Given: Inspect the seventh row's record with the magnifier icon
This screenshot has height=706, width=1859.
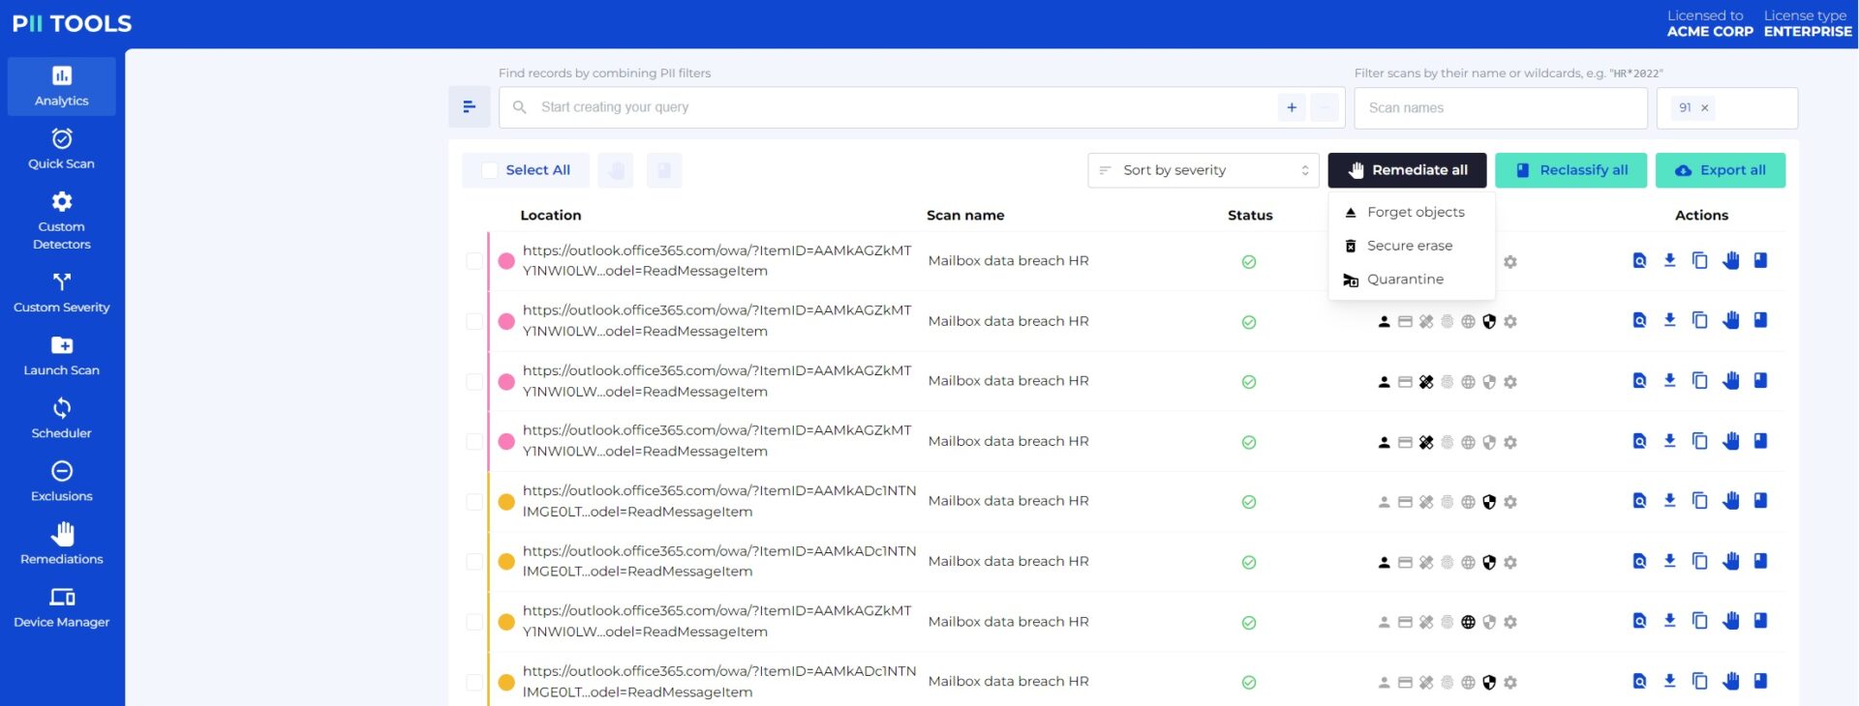Looking at the screenshot, I should pyautogui.click(x=1639, y=621).
